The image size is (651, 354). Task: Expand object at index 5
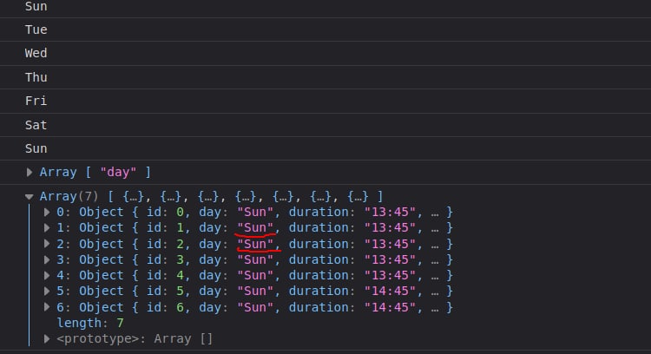[47, 292]
